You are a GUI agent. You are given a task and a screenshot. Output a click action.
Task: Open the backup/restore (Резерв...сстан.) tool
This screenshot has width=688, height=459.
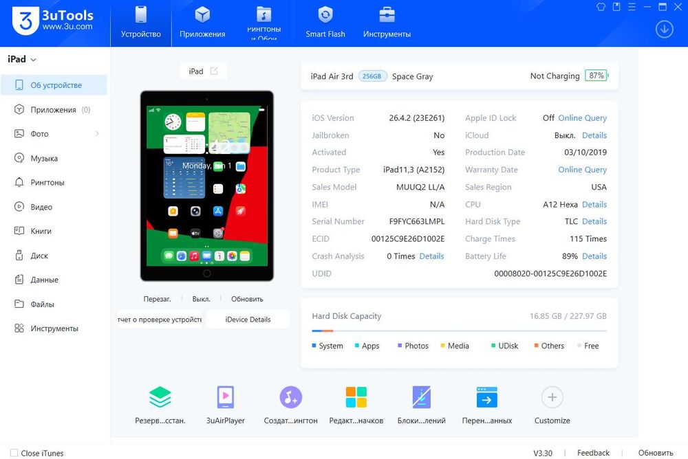[160, 405]
